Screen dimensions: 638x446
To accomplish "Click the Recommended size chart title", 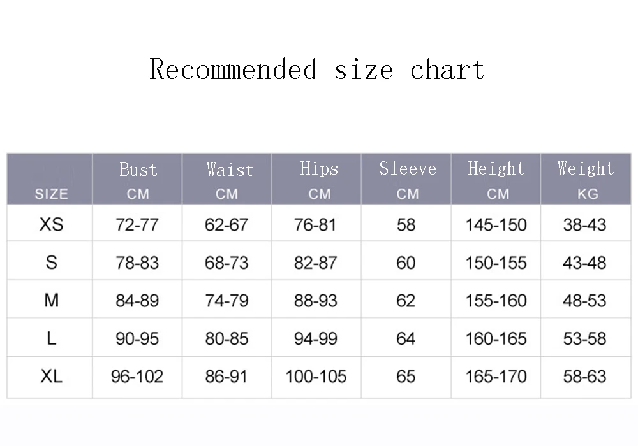I will point(316,69).
